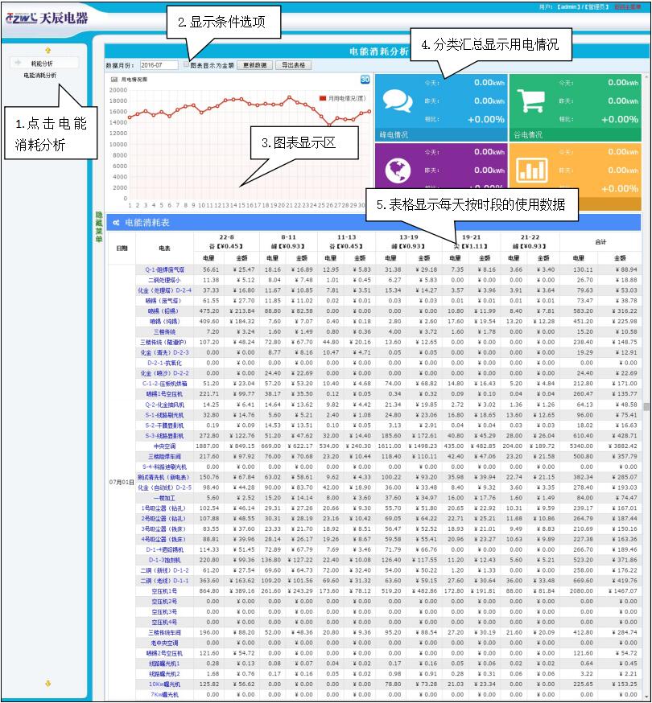Click the speech bubbles icon on 峰电情况 card
The image size is (652, 703).
point(398,101)
